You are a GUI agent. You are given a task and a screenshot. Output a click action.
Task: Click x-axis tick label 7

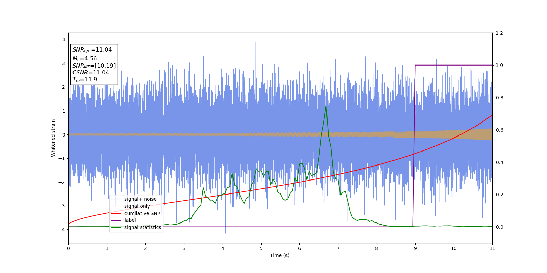tap(338, 248)
